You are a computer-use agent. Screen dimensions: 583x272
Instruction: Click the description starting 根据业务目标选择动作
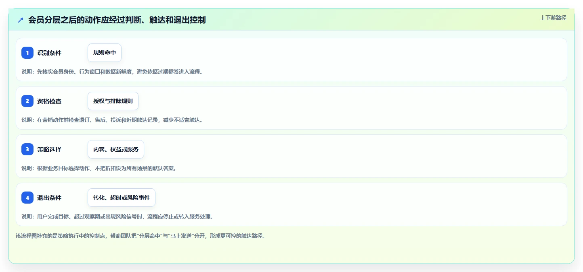99,168
